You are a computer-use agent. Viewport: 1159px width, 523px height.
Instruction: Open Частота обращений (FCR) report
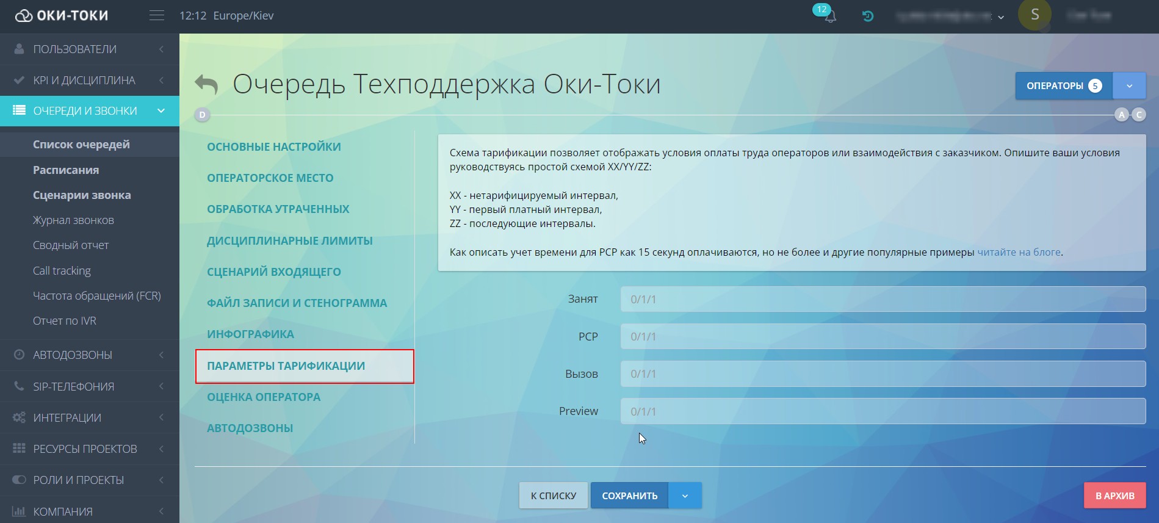(97, 296)
